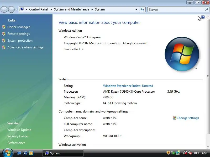Click the search magnifier icon
Image resolution: width=210 pixels, height=157 pixels.
(x=206, y=9)
